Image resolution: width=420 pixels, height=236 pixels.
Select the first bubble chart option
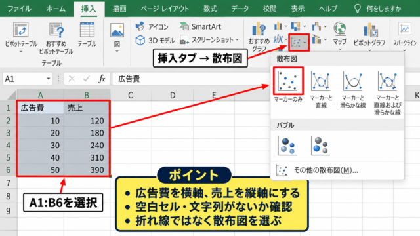click(x=287, y=146)
